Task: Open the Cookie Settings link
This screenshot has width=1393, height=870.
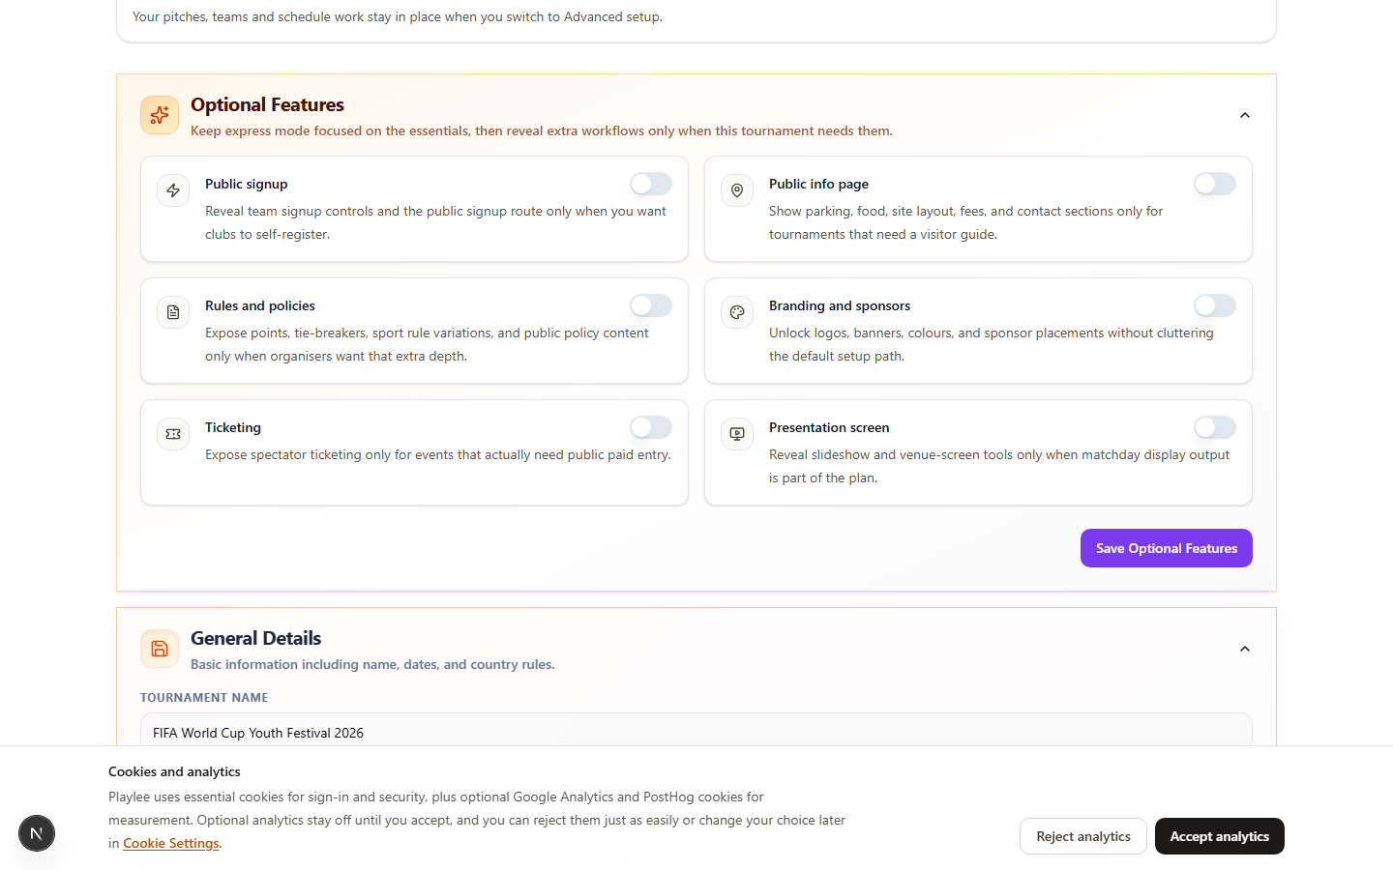Action: point(171,843)
